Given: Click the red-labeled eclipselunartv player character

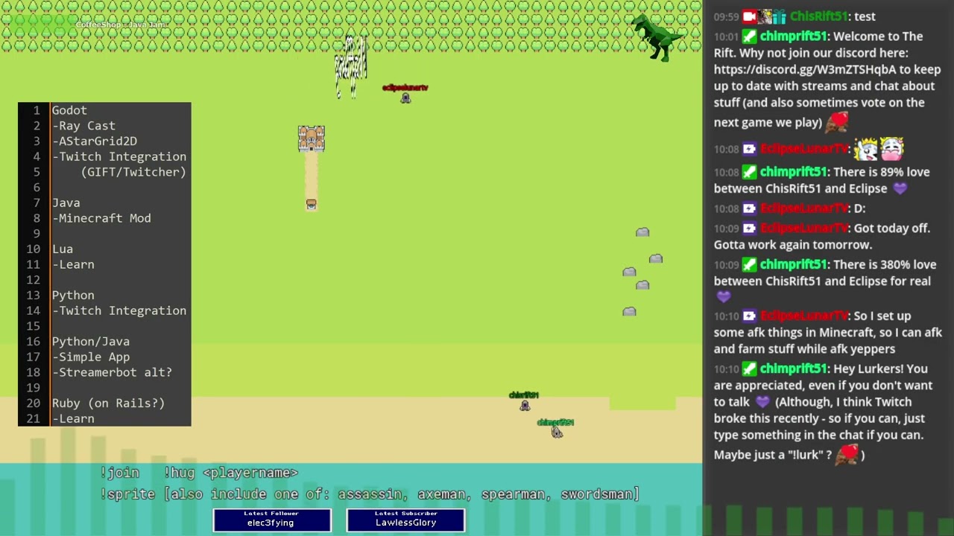Looking at the screenshot, I should click(405, 98).
